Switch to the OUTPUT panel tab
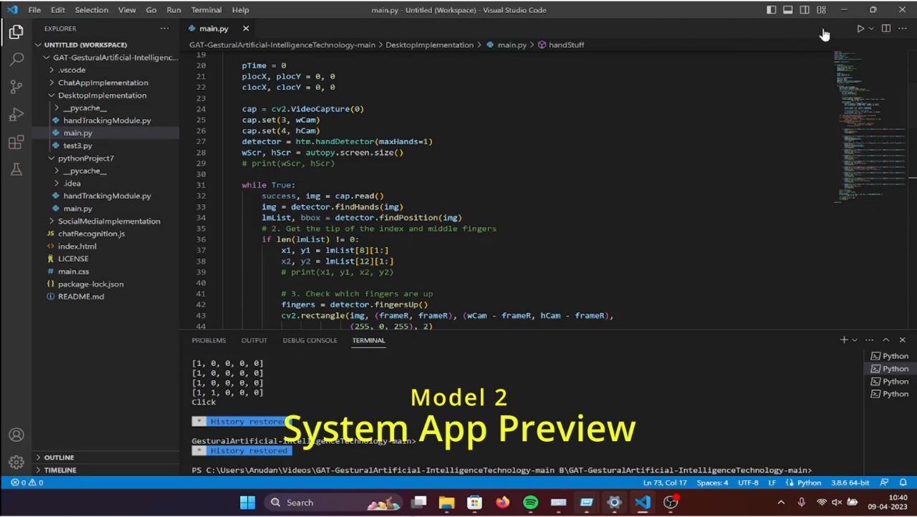917x517 pixels. tap(254, 340)
